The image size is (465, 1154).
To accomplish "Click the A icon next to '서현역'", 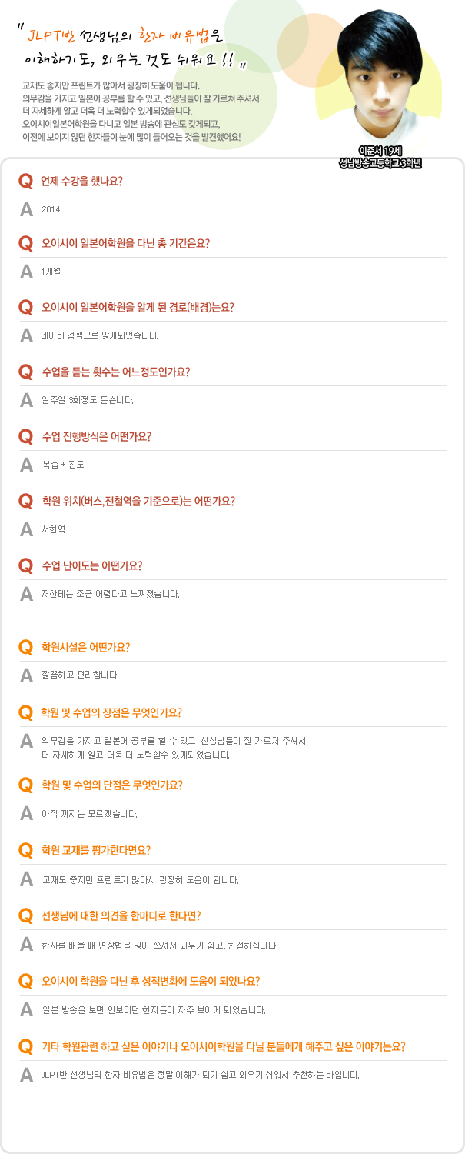I will [26, 529].
